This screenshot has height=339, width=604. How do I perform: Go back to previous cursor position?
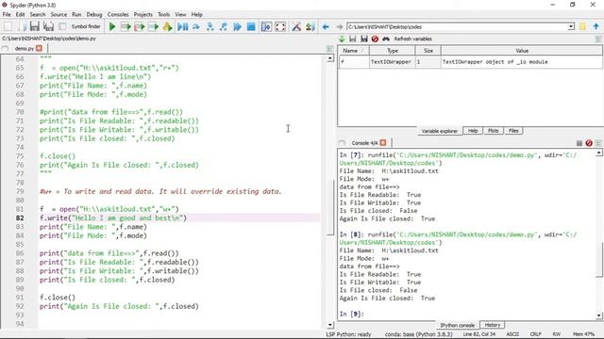pos(326,26)
